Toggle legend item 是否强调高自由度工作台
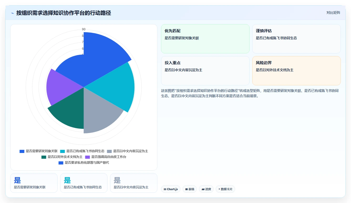Viewport: 351px width, 203px height. point(106,157)
